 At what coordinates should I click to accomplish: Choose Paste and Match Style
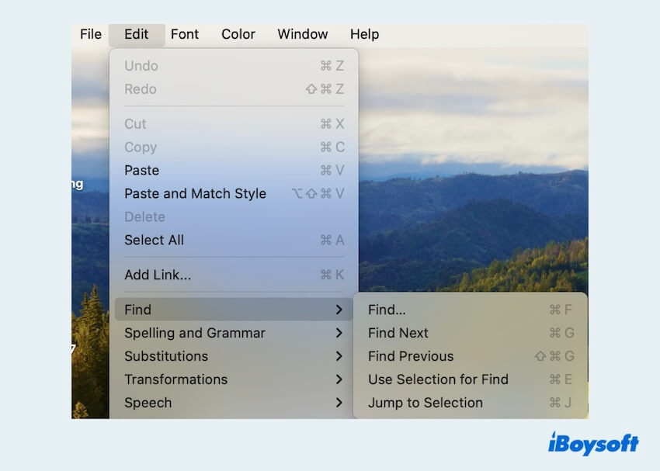195,193
